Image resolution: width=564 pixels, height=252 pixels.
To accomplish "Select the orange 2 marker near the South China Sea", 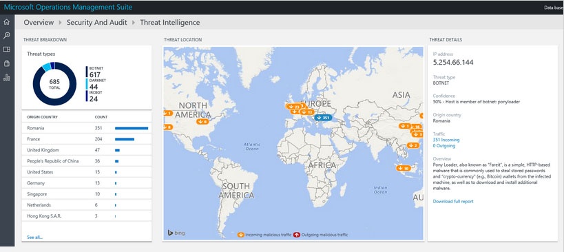I will click(x=413, y=145).
